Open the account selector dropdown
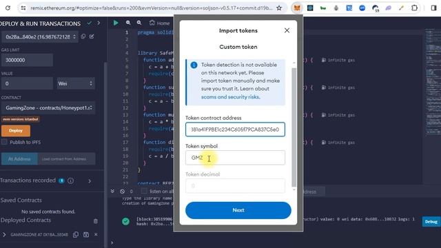This screenshot has height=248, width=441. pyautogui.click(x=40, y=37)
